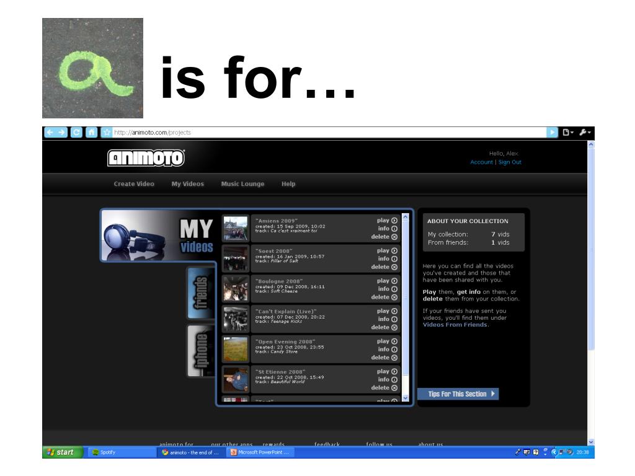Reload the page with refresh icon
635x476 pixels.
coord(76,133)
